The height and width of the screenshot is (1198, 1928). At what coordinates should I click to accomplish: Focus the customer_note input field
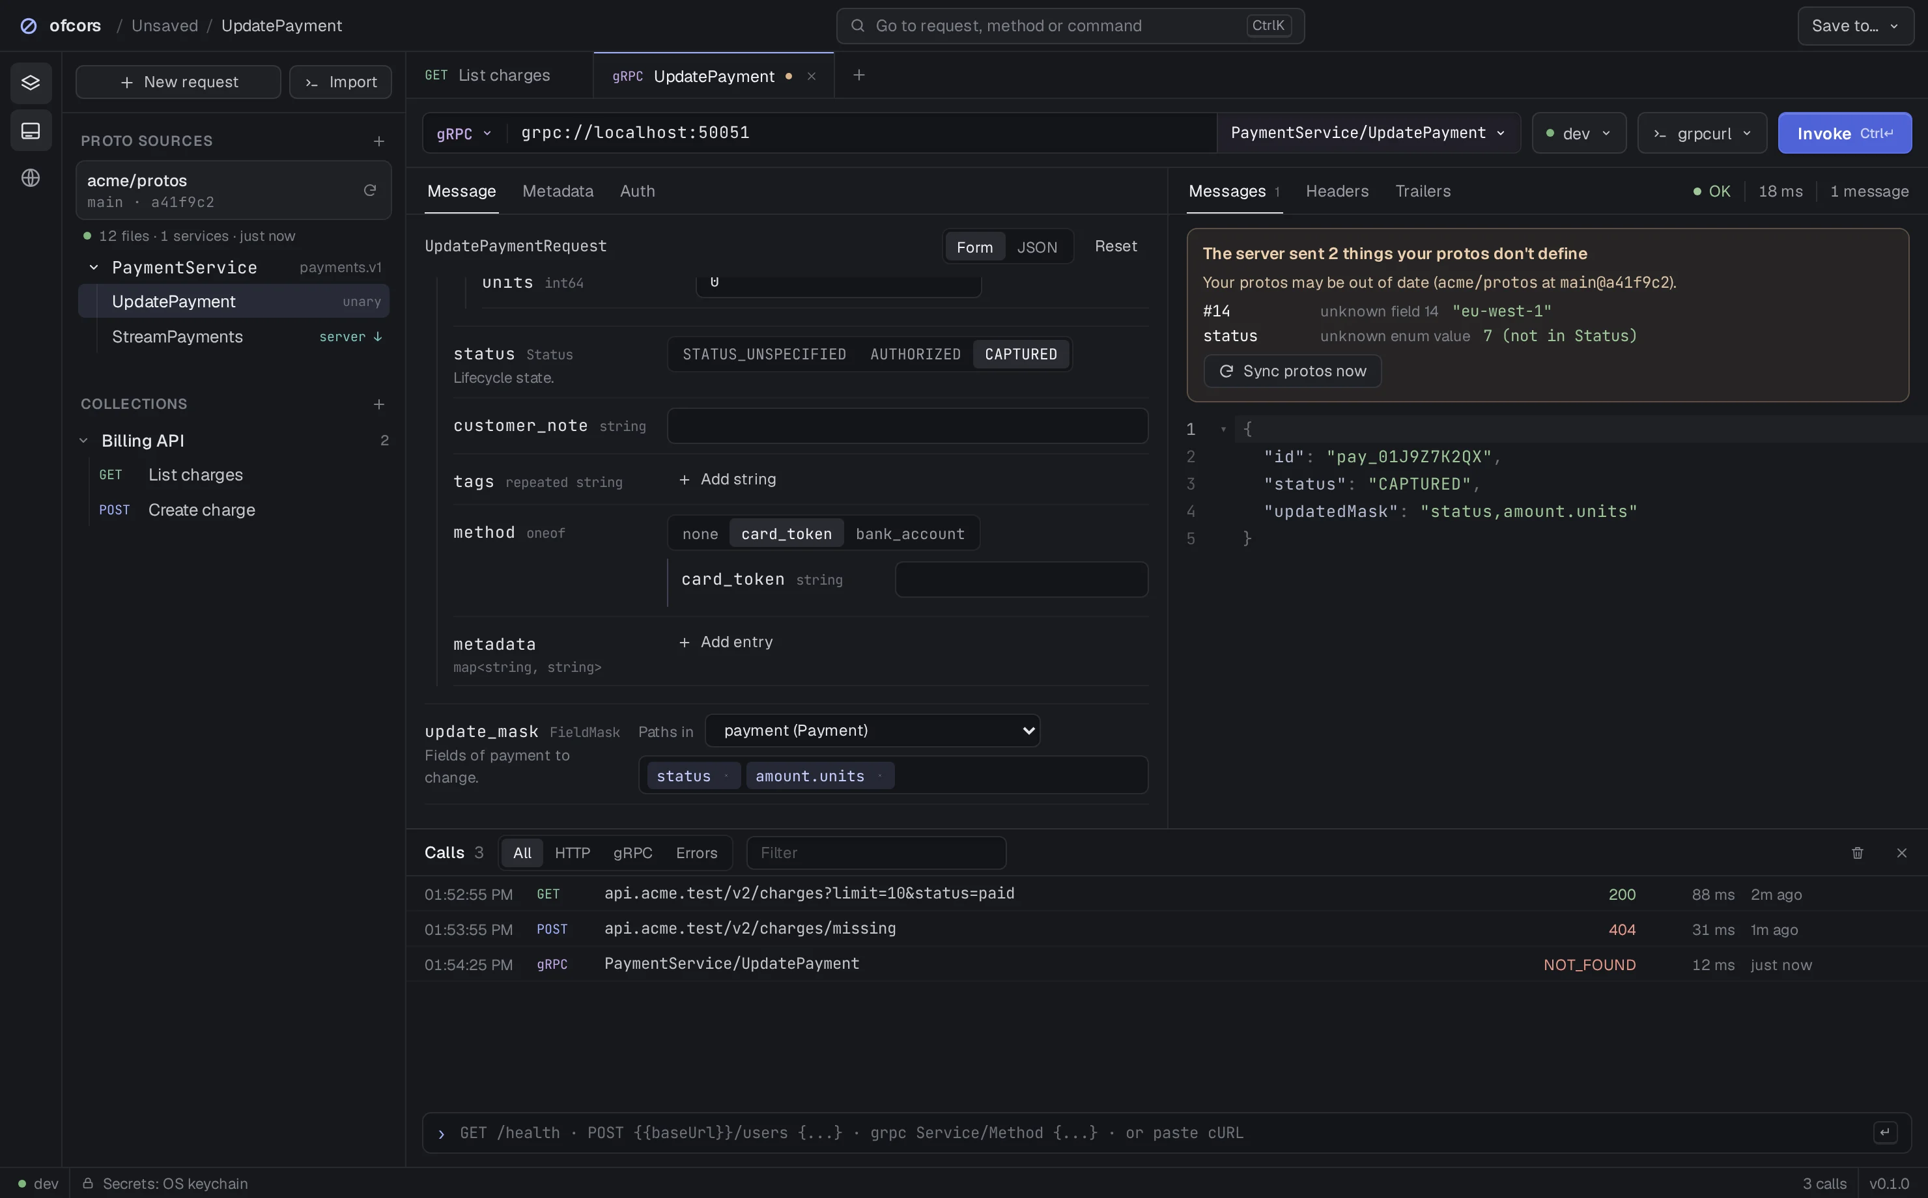pos(907,426)
